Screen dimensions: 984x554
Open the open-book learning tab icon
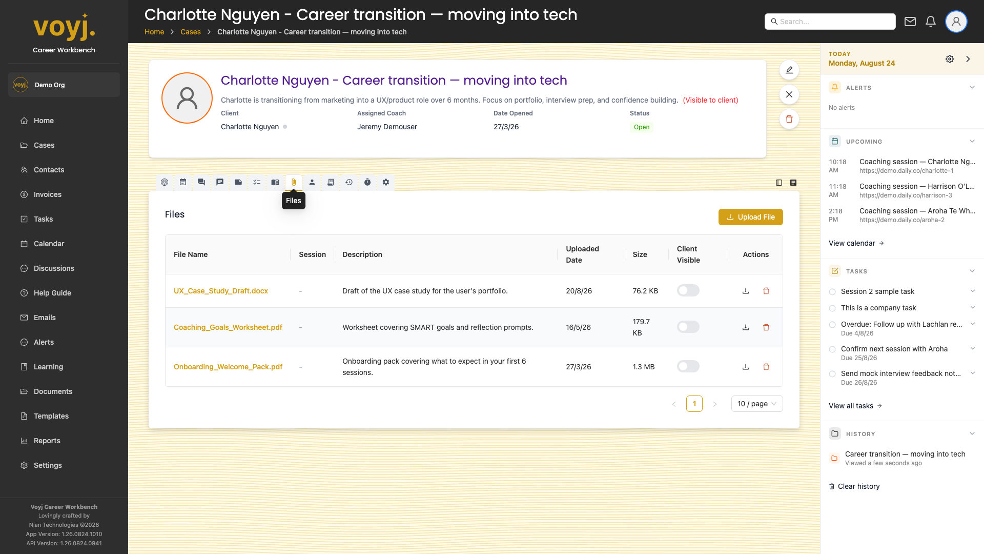pyautogui.click(x=275, y=182)
